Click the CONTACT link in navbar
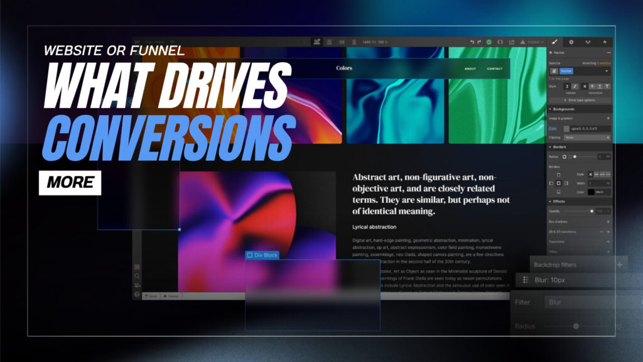This screenshot has width=643, height=362. click(494, 69)
